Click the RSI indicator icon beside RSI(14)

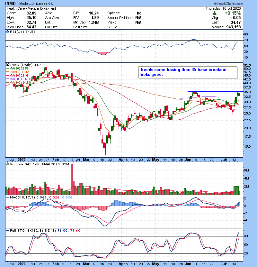(x=7, y=32)
